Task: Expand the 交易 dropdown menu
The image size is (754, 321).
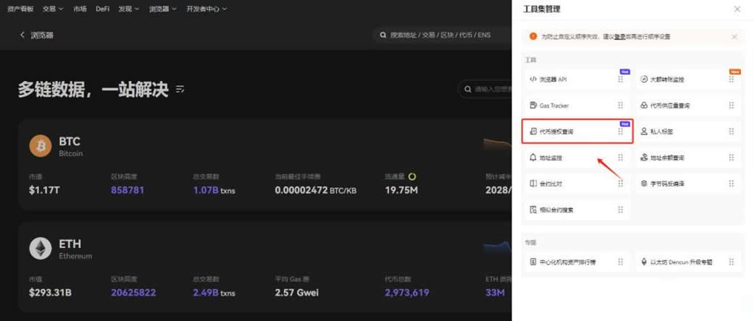Action: tap(53, 9)
